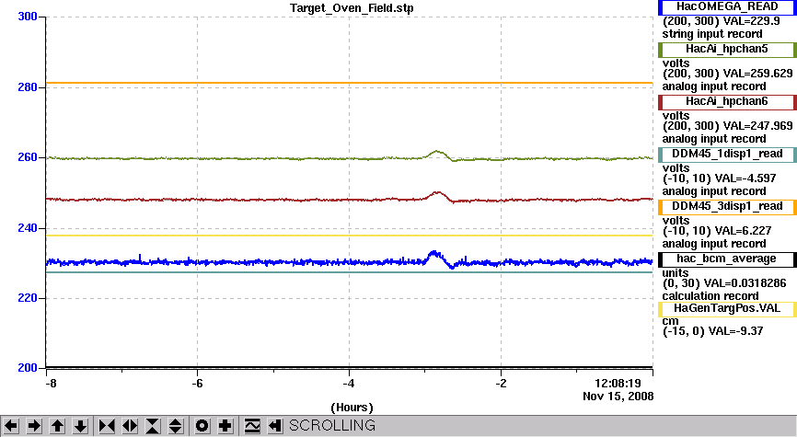Pan the plot left with the left arrow
The height and width of the screenshot is (437, 797).
coord(11,425)
